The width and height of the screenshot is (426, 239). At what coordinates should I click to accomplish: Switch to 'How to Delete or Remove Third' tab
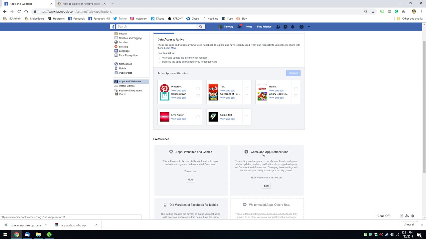coord(81,4)
